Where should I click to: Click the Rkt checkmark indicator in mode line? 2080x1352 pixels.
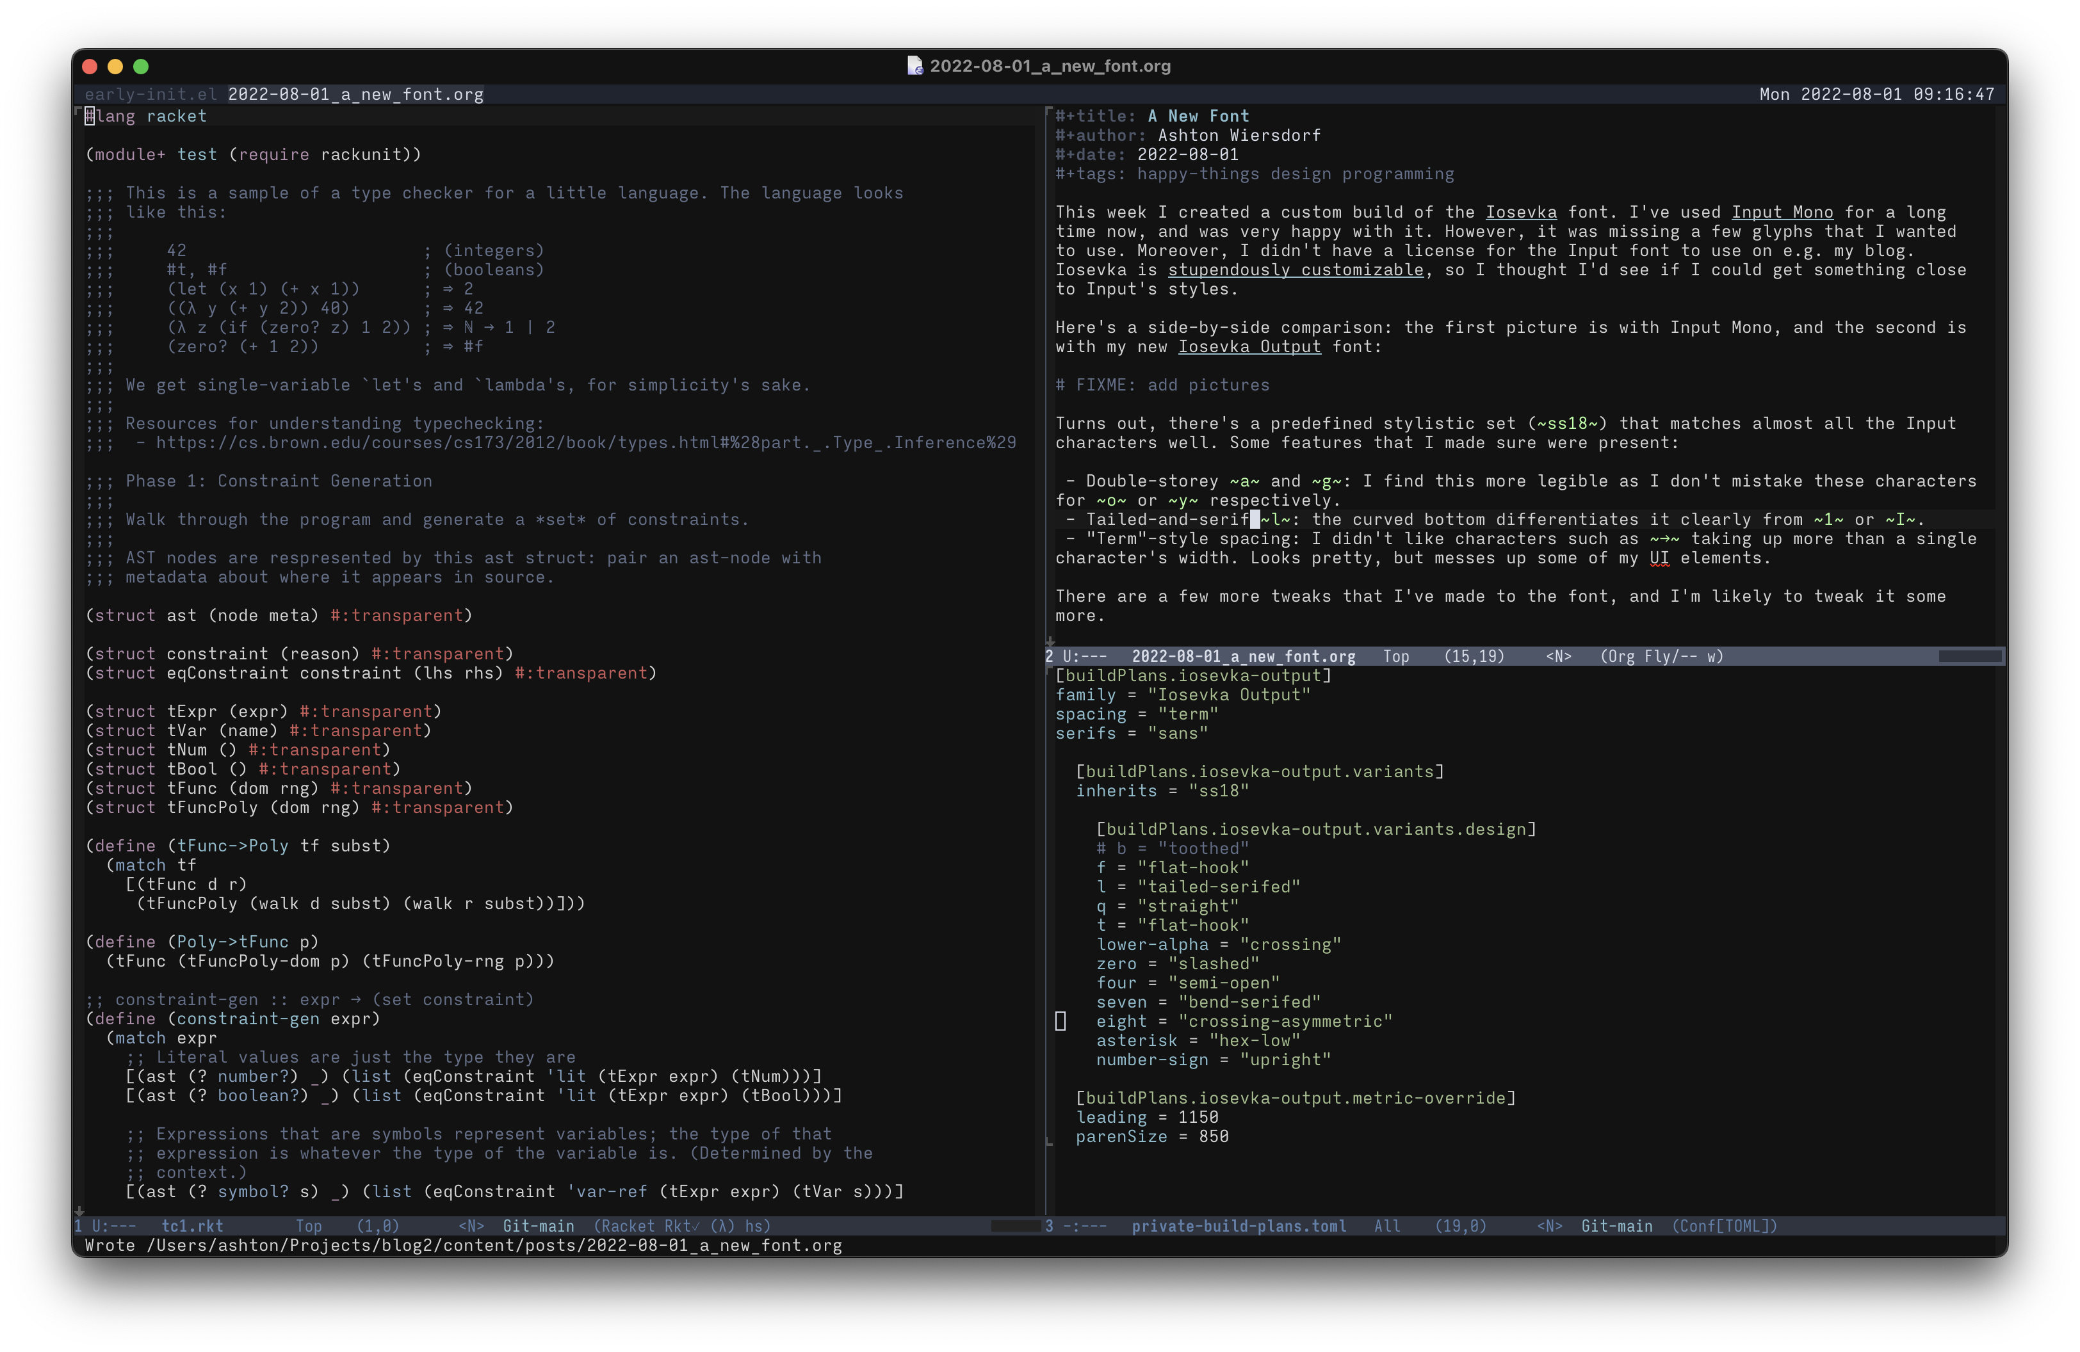[681, 1227]
